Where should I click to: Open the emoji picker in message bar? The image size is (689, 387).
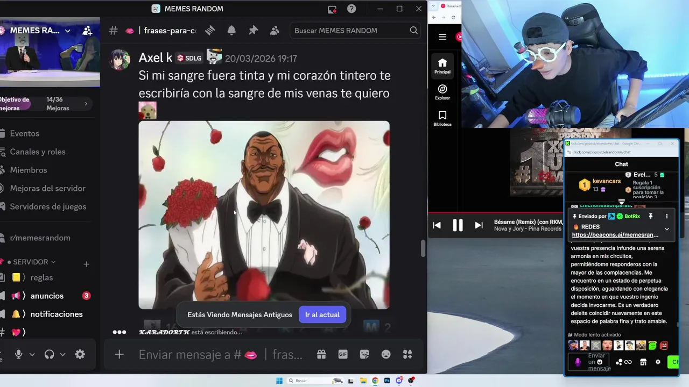tap(386, 354)
